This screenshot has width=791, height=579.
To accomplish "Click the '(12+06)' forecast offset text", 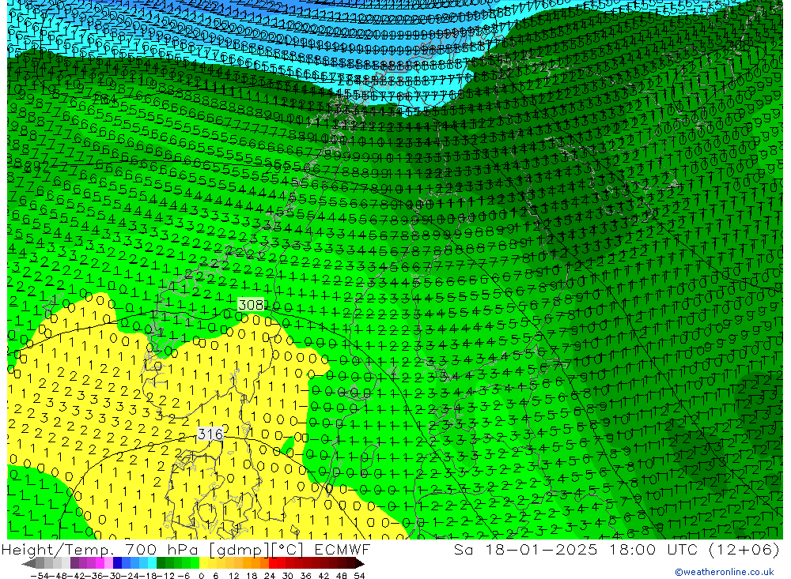I will pos(744,550).
